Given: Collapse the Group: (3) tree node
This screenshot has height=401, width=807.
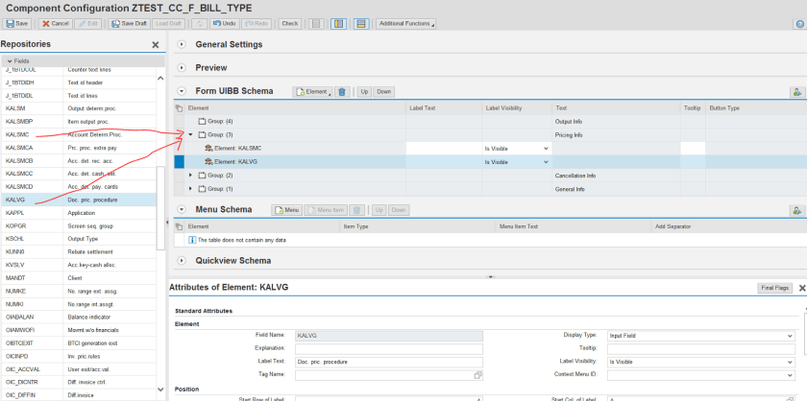Looking at the screenshot, I should 190,135.
